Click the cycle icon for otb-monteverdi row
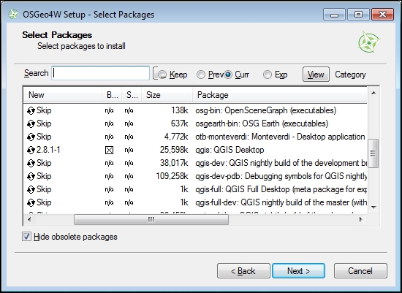Viewport: 402px width, 293px height. [x=31, y=137]
